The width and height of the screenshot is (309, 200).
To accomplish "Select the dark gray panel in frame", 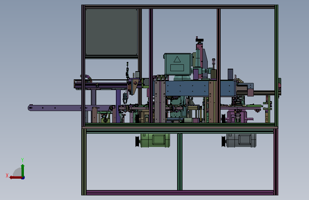I will click(x=111, y=32).
